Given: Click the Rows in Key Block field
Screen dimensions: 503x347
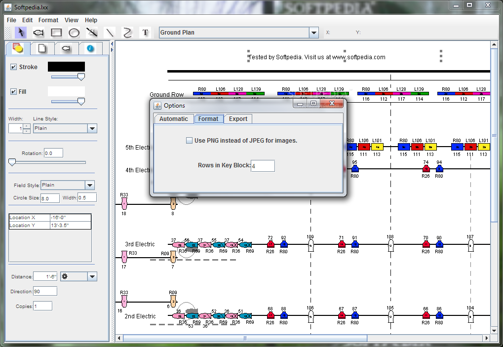Looking at the screenshot, I should [263, 166].
